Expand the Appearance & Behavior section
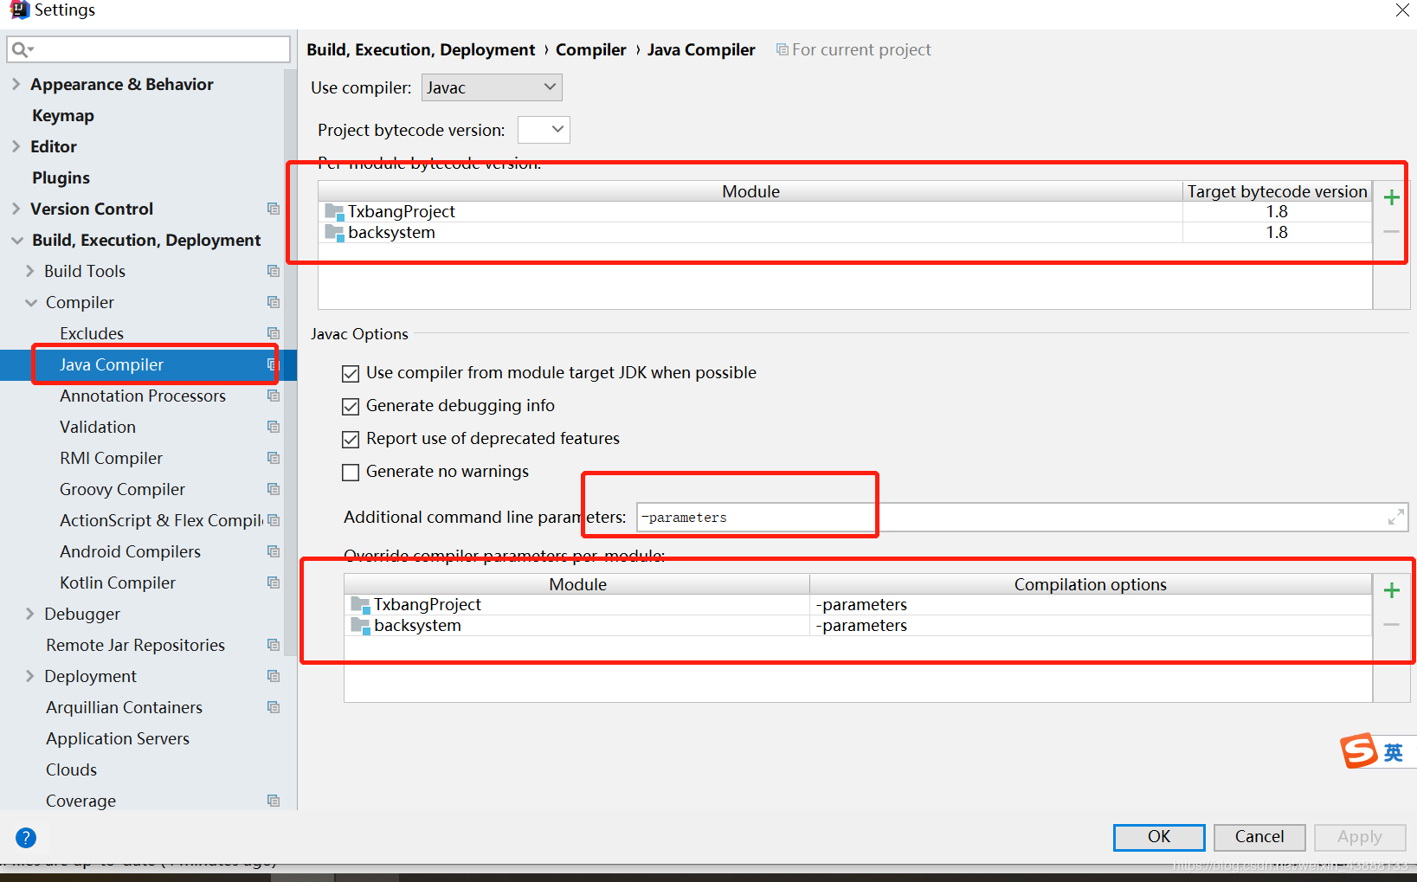The width and height of the screenshot is (1417, 882). coord(16,84)
